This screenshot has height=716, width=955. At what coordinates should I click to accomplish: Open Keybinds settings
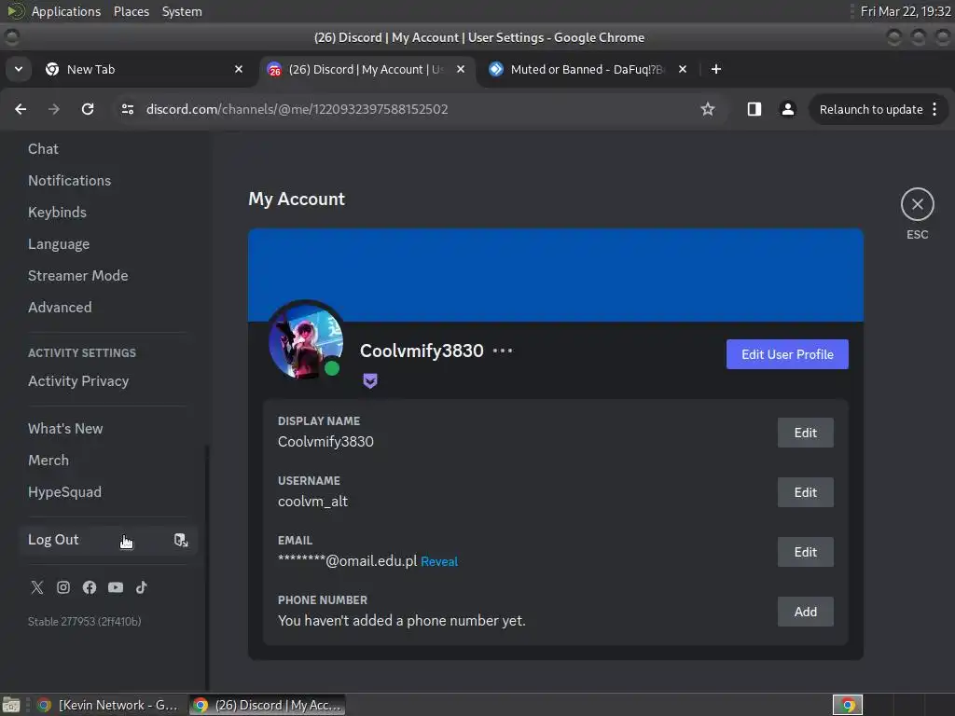[x=108, y=213]
